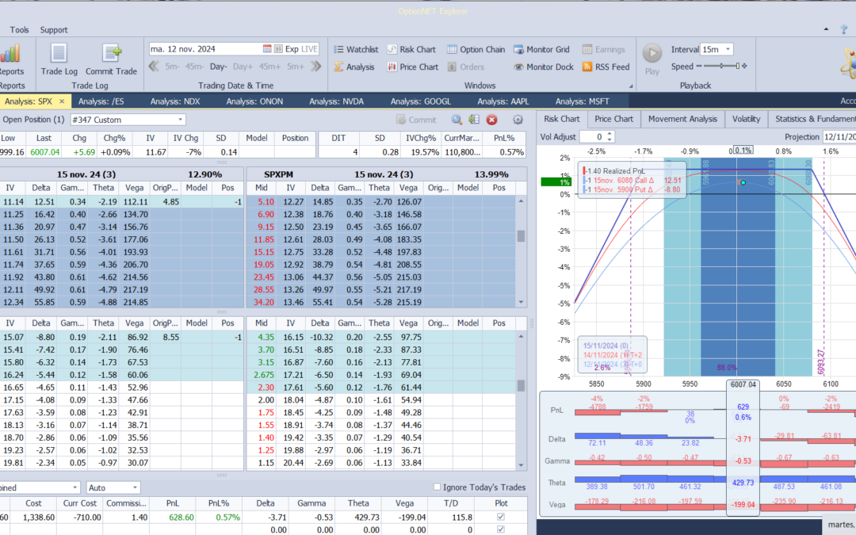856x535 pixels.
Task: Jump forward with the 45m+ button
Action: (269, 67)
